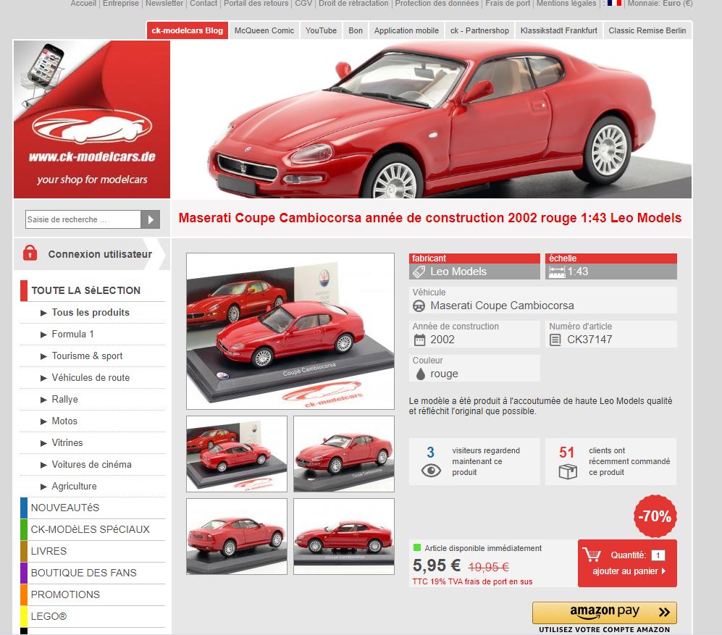Open the YouTube tab
This screenshot has width=722, height=635.
click(x=321, y=30)
